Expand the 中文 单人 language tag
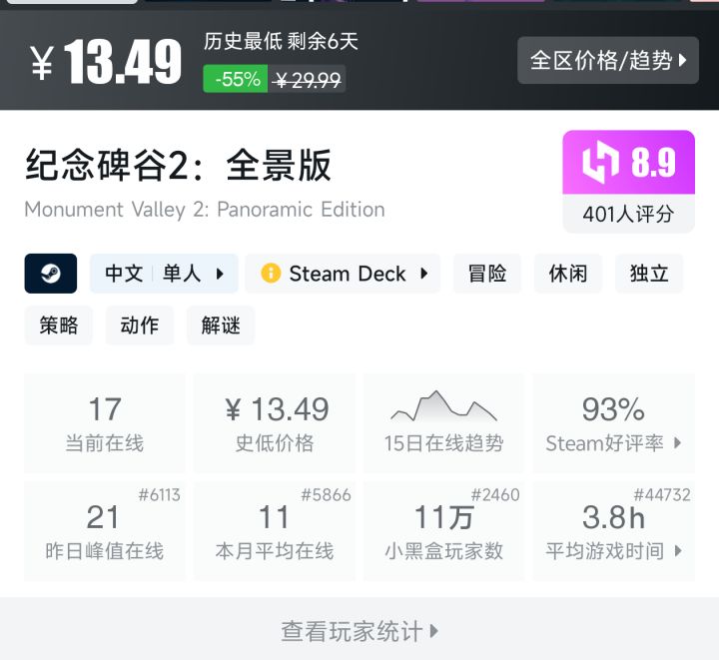Image resolution: width=719 pixels, height=660 pixels. pyautogui.click(x=164, y=274)
